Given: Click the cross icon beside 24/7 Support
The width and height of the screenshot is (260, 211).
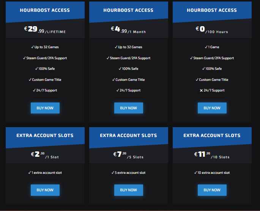Looking at the screenshot, I should 201,91.
